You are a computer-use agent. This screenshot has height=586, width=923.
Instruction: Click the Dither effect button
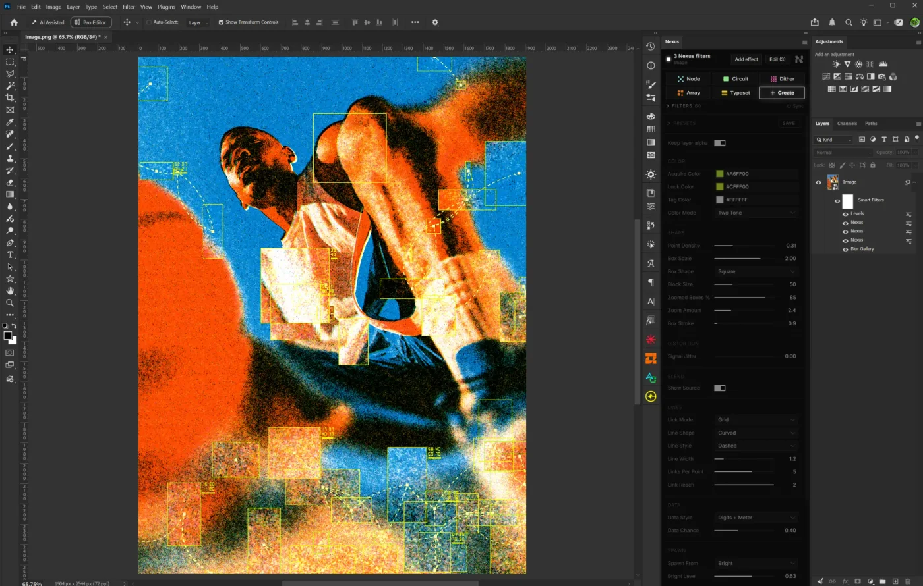tap(782, 79)
